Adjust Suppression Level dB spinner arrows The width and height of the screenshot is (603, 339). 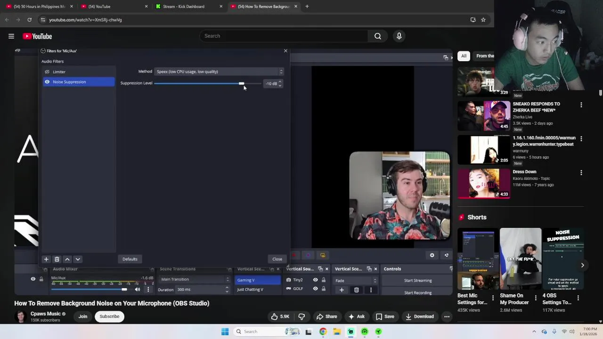(x=280, y=83)
